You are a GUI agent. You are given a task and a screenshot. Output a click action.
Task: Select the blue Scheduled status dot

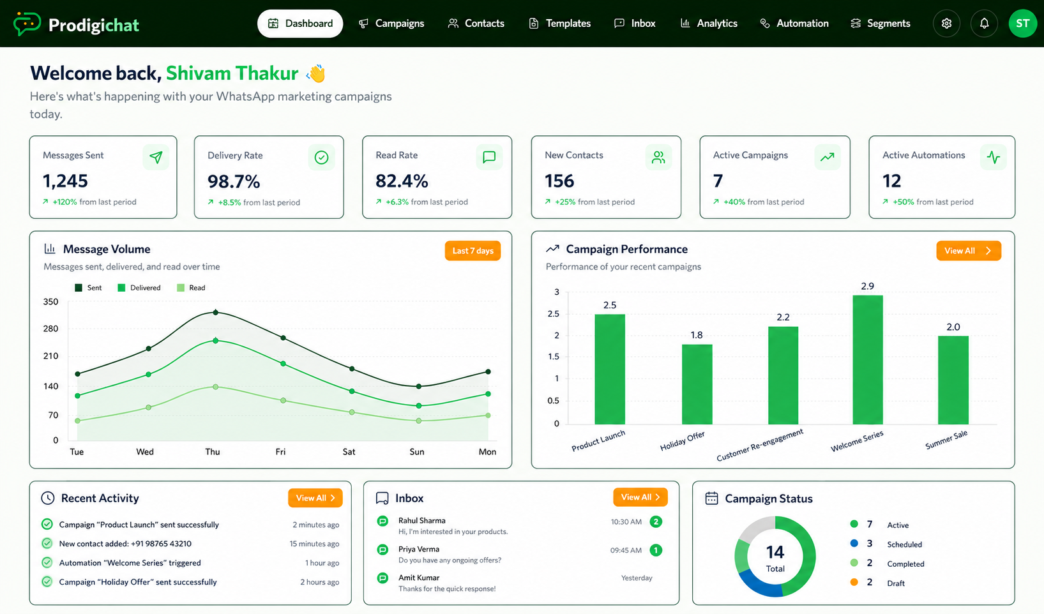click(x=854, y=543)
